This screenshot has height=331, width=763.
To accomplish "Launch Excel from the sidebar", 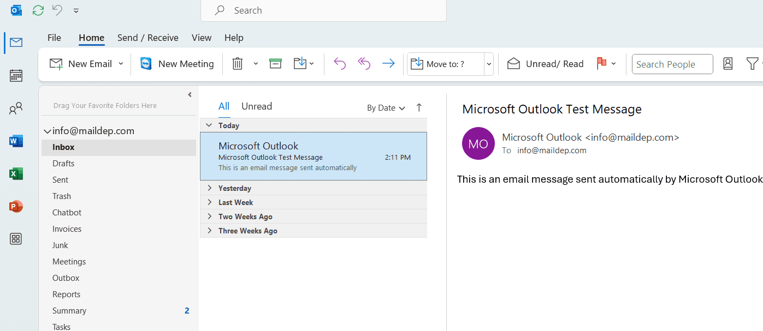I will click(16, 174).
